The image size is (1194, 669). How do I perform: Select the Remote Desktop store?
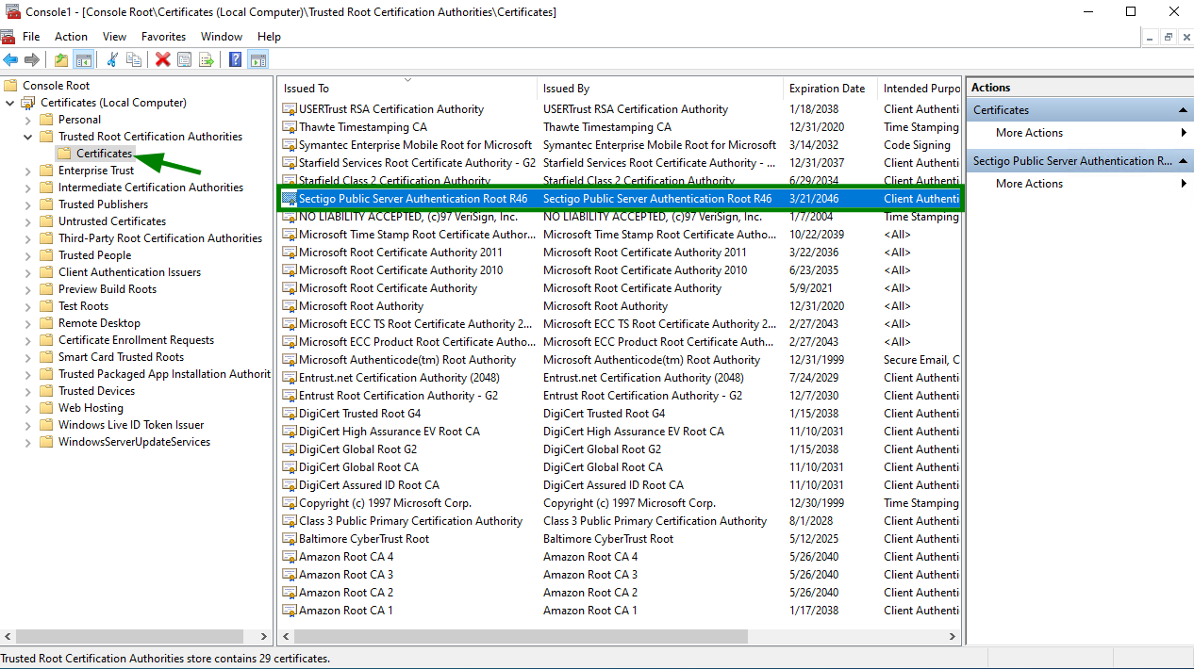point(99,323)
